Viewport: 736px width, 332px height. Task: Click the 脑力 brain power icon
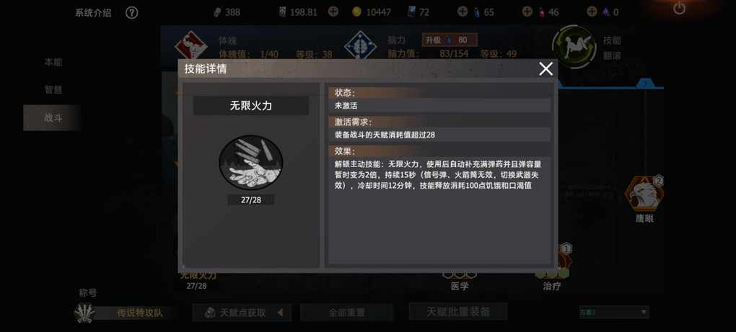coord(360,46)
